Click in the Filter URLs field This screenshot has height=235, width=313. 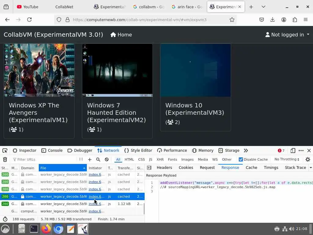pyautogui.click(x=44, y=159)
